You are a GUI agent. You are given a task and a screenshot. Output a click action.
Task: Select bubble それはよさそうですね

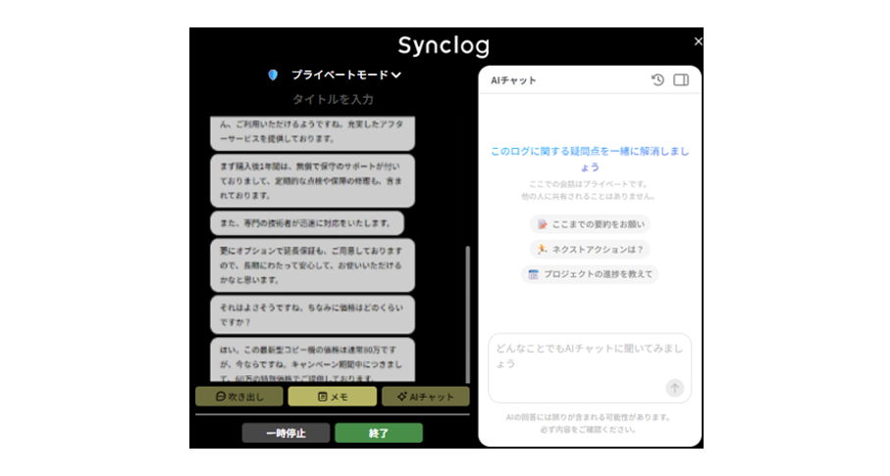coord(312,314)
